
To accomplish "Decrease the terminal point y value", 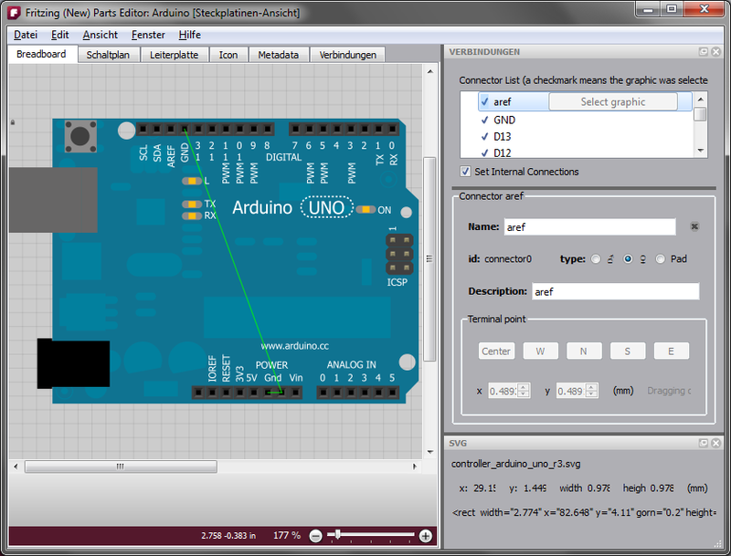I will tap(591, 394).
